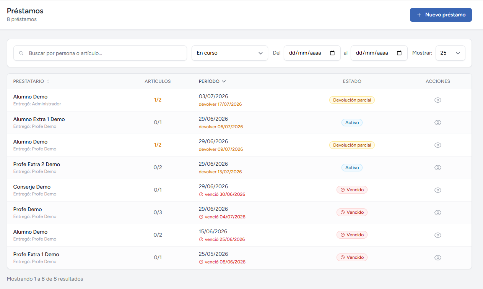Screen dimensions: 483x289
Task: Click the Nuevo préstamo button
Action: point(441,15)
